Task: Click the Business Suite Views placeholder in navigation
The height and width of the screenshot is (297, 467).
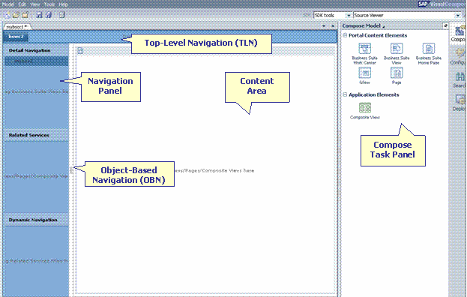Action: [37, 91]
